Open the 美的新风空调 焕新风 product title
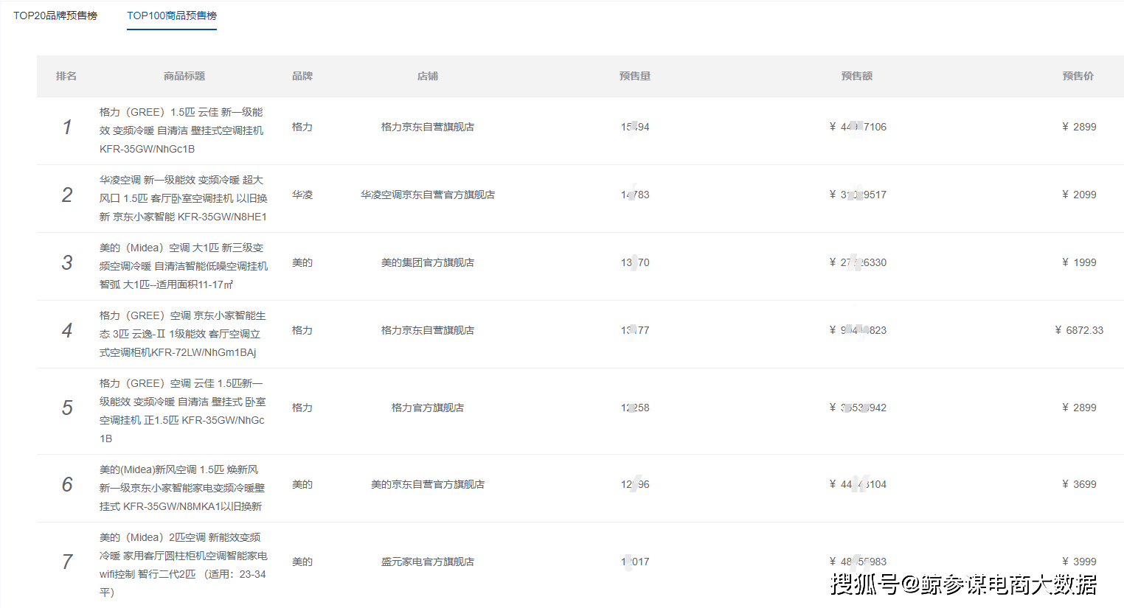Viewport: 1124px width, 608px height. [182, 488]
